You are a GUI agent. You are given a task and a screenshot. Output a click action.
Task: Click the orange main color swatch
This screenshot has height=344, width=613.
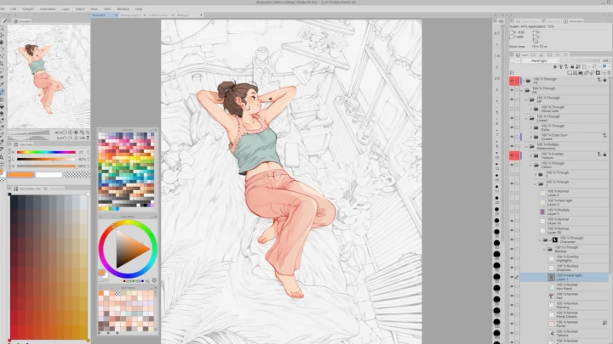(20, 175)
